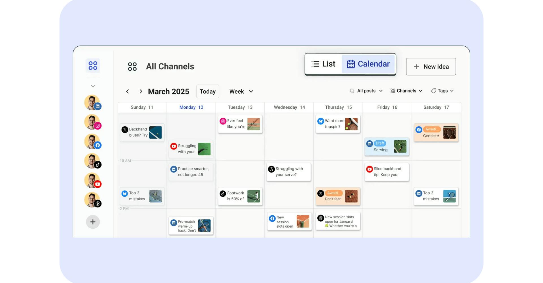Click Bluesky icon on Sunday's Top 3 mistakes post
This screenshot has height=283, width=543.
pyautogui.click(x=125, y=194)
